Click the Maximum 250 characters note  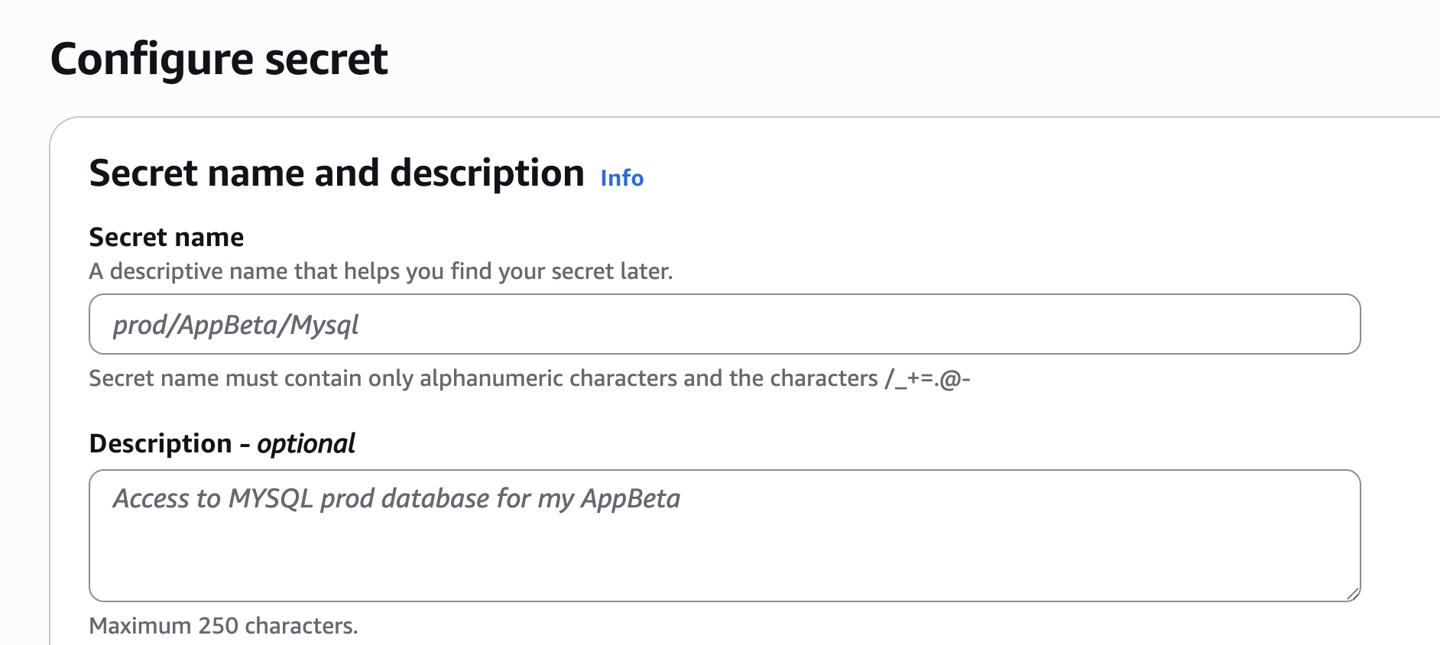pos(224,625)
